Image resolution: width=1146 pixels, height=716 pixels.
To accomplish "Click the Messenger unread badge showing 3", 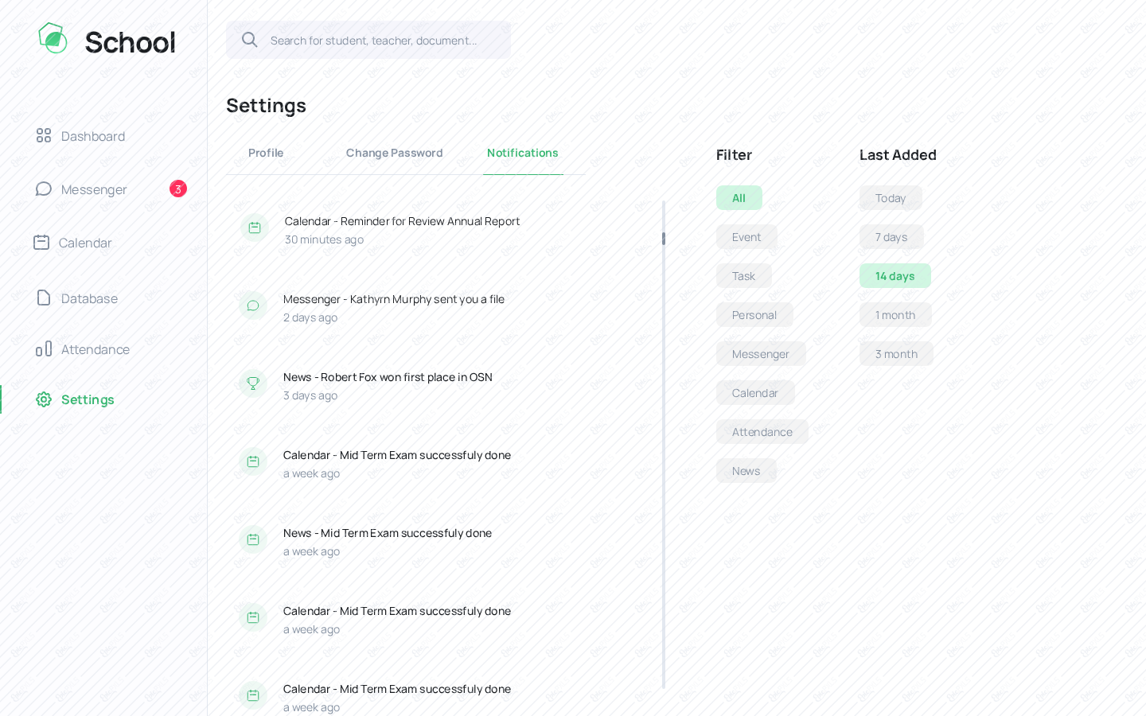I will point(178,189).
